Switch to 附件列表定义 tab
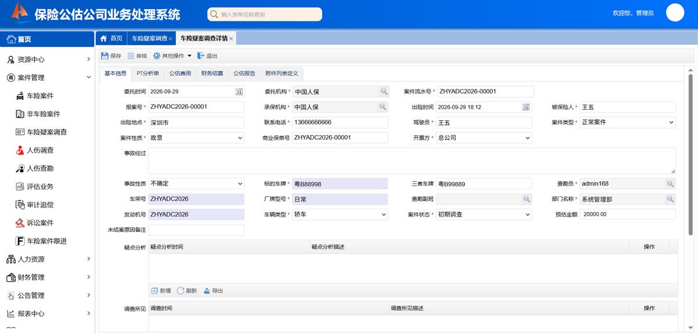The height and width of the screenshot is (334, 698). (x=282, y=74)
